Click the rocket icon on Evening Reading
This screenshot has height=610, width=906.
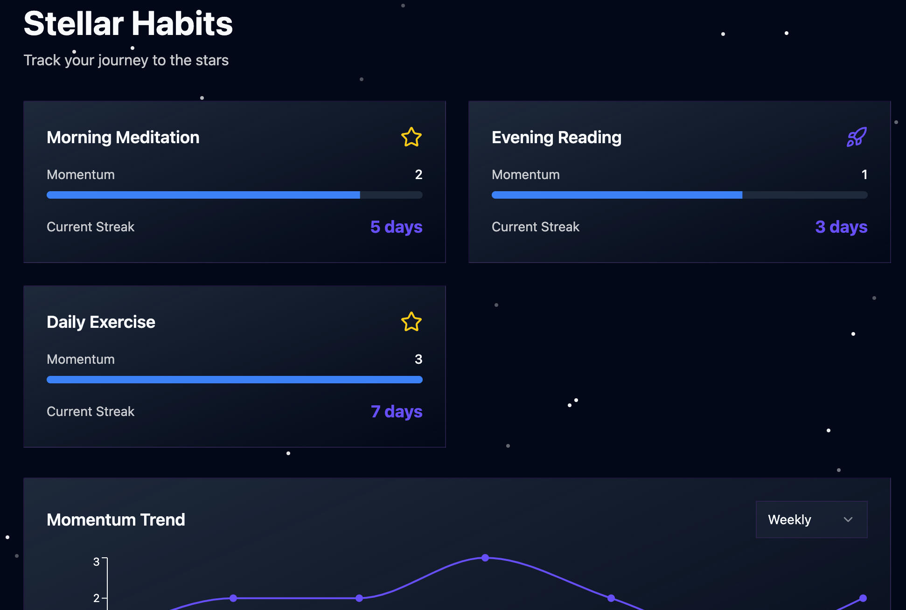857,137
